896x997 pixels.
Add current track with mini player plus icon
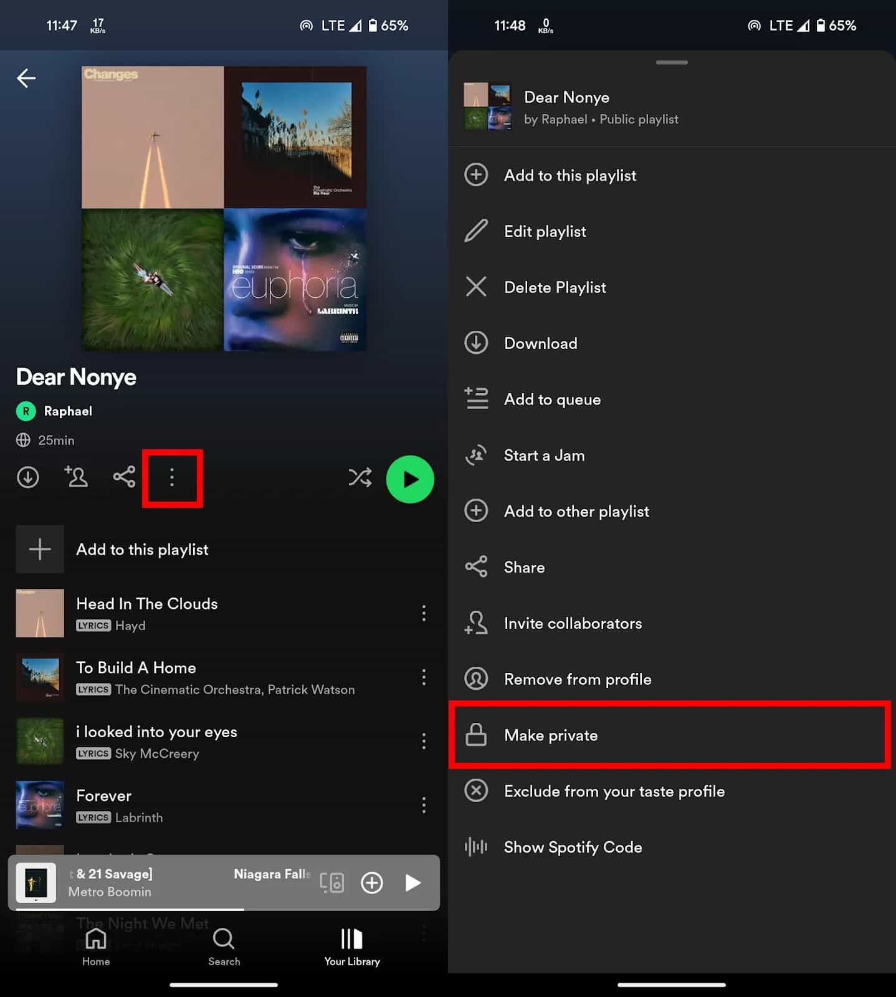(372, 882)
